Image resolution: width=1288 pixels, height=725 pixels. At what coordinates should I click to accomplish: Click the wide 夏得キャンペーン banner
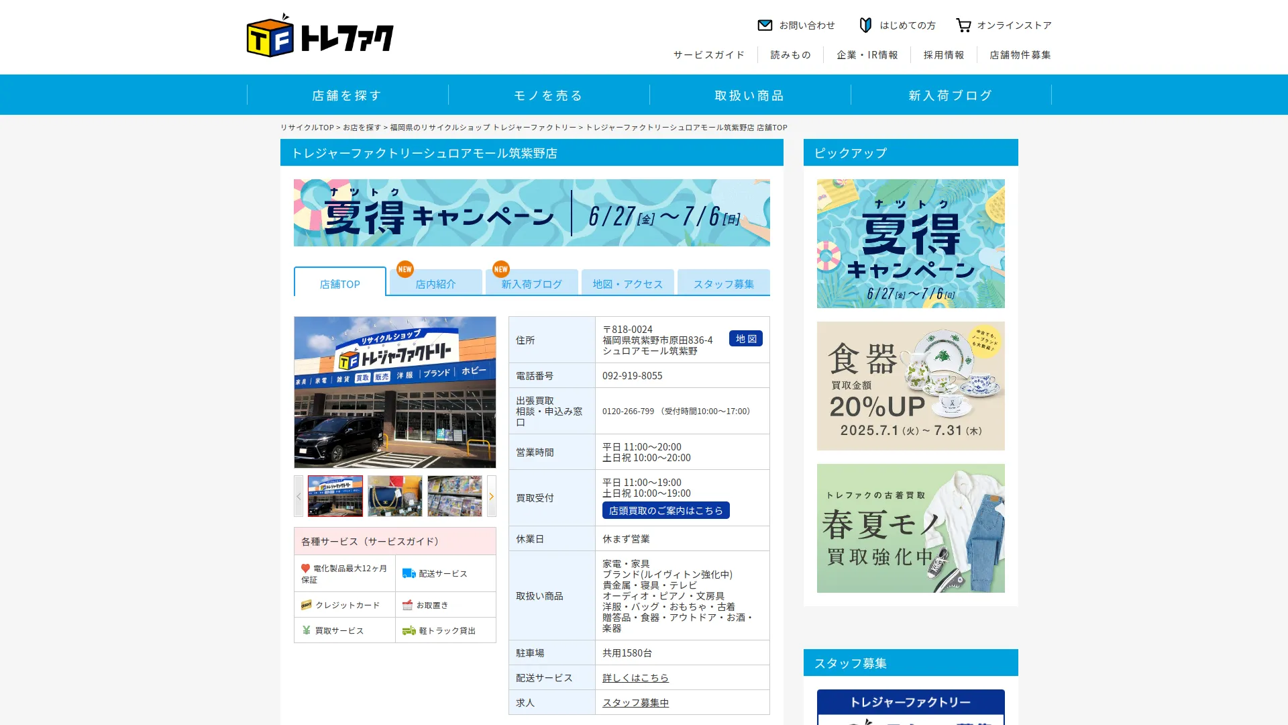[532, 212]
